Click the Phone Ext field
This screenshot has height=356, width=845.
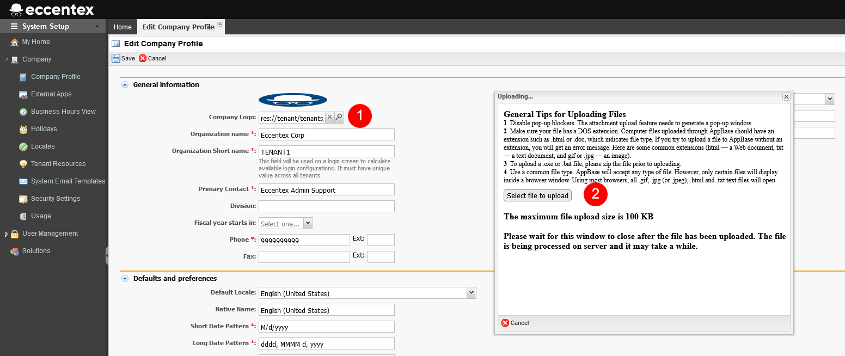(x=381, y=240)
